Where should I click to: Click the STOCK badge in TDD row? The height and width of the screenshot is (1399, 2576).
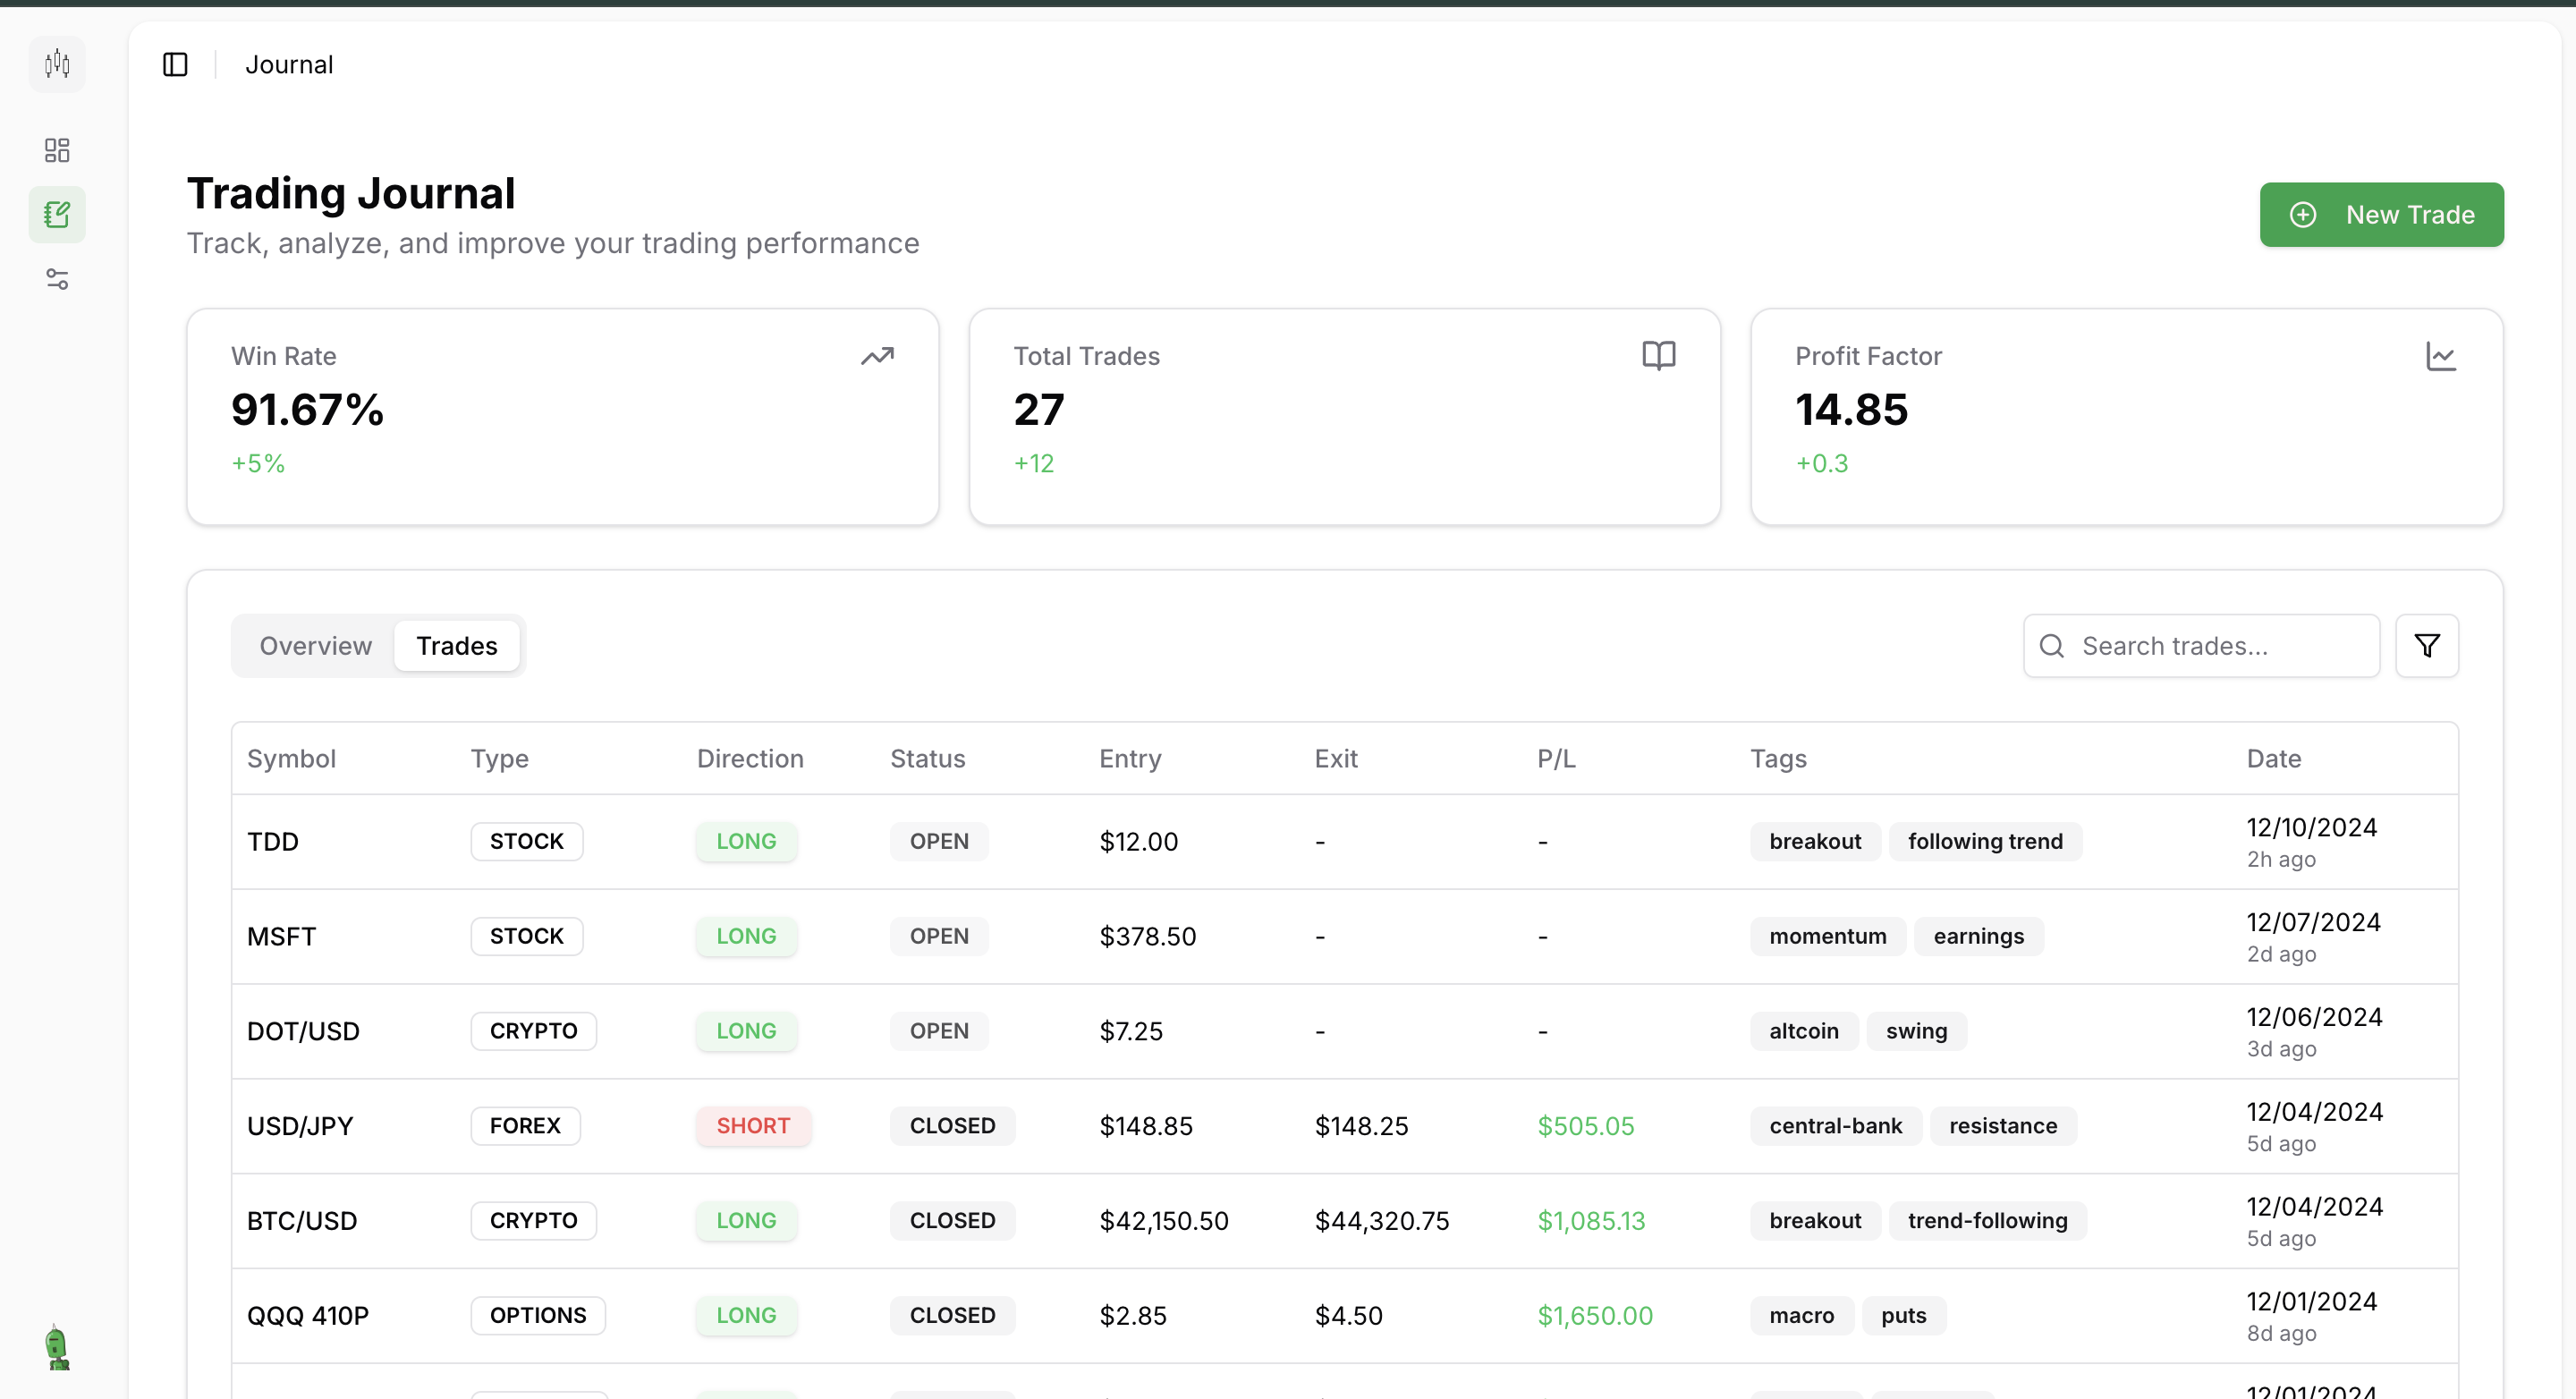click(527, 842)
